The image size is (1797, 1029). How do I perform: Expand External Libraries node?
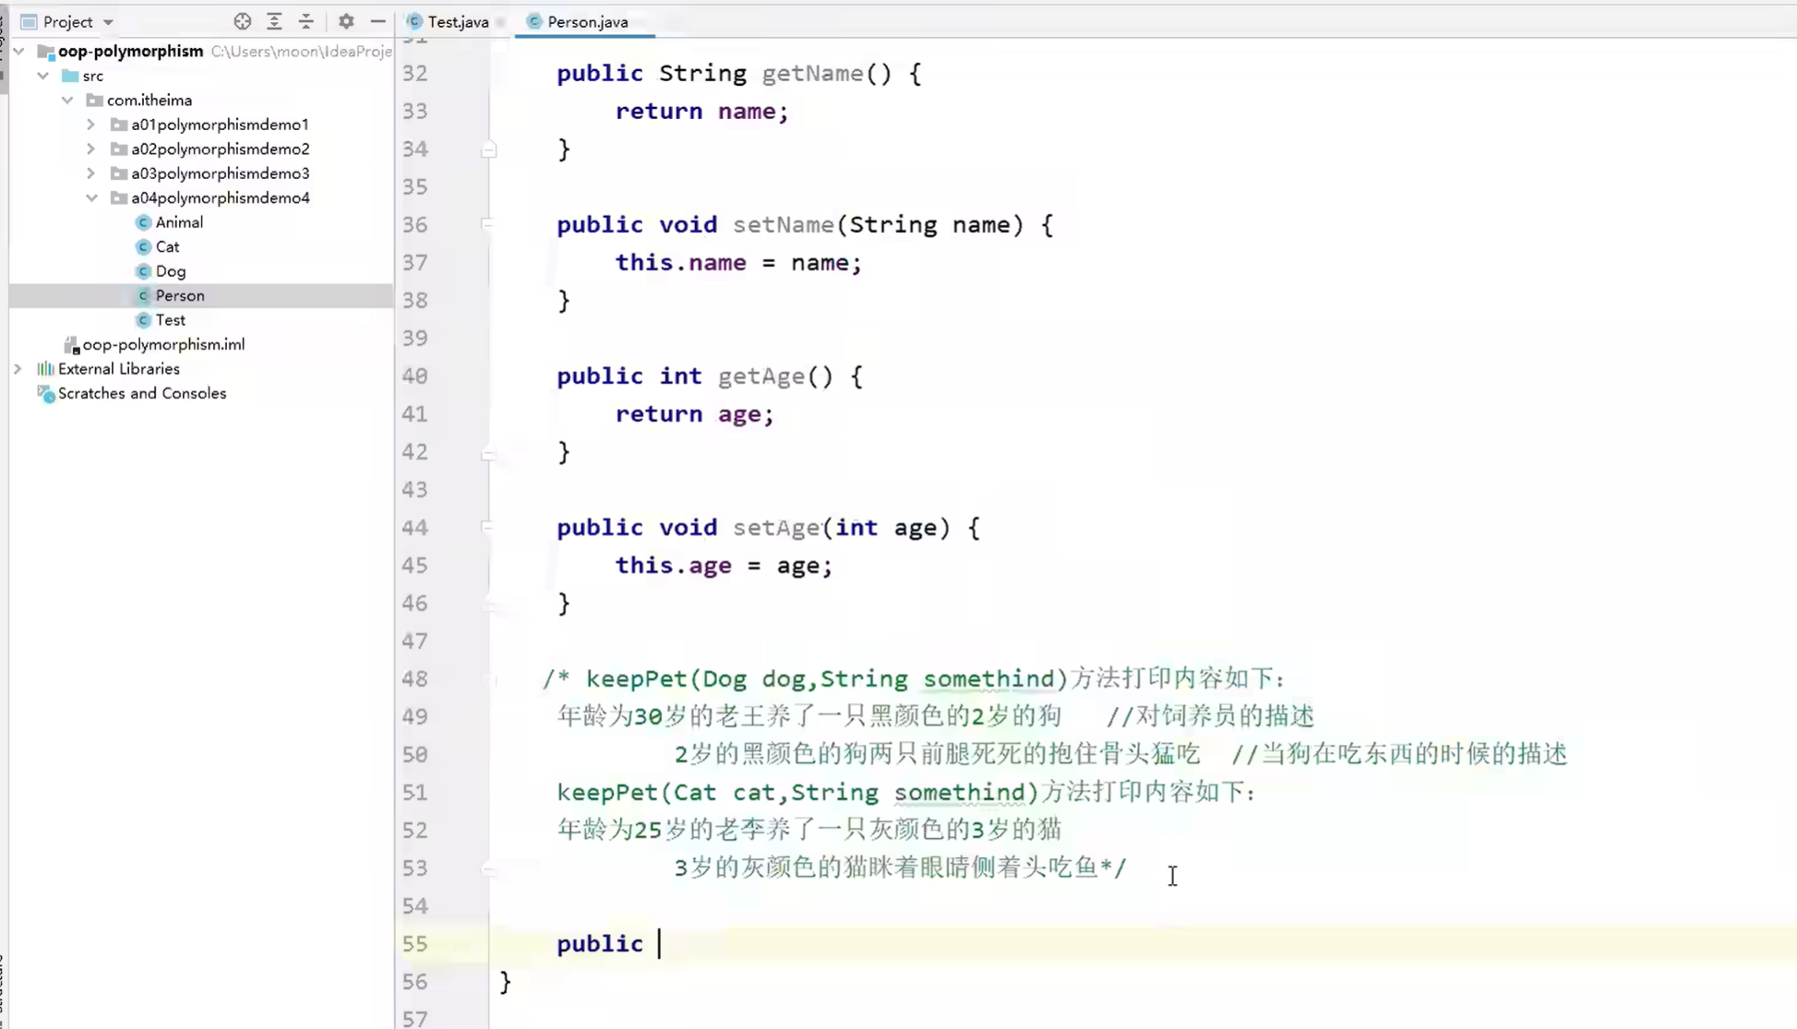18,369
